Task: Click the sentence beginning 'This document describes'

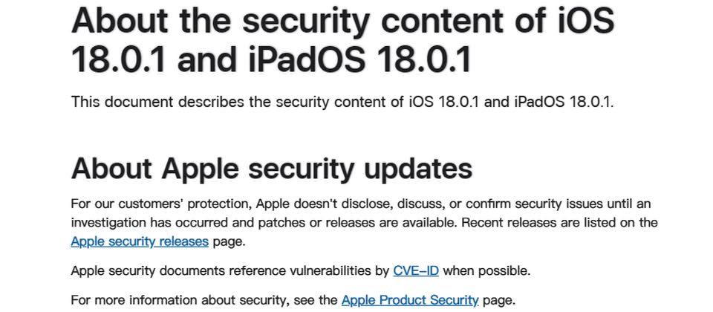Action: tap(342, 102)
